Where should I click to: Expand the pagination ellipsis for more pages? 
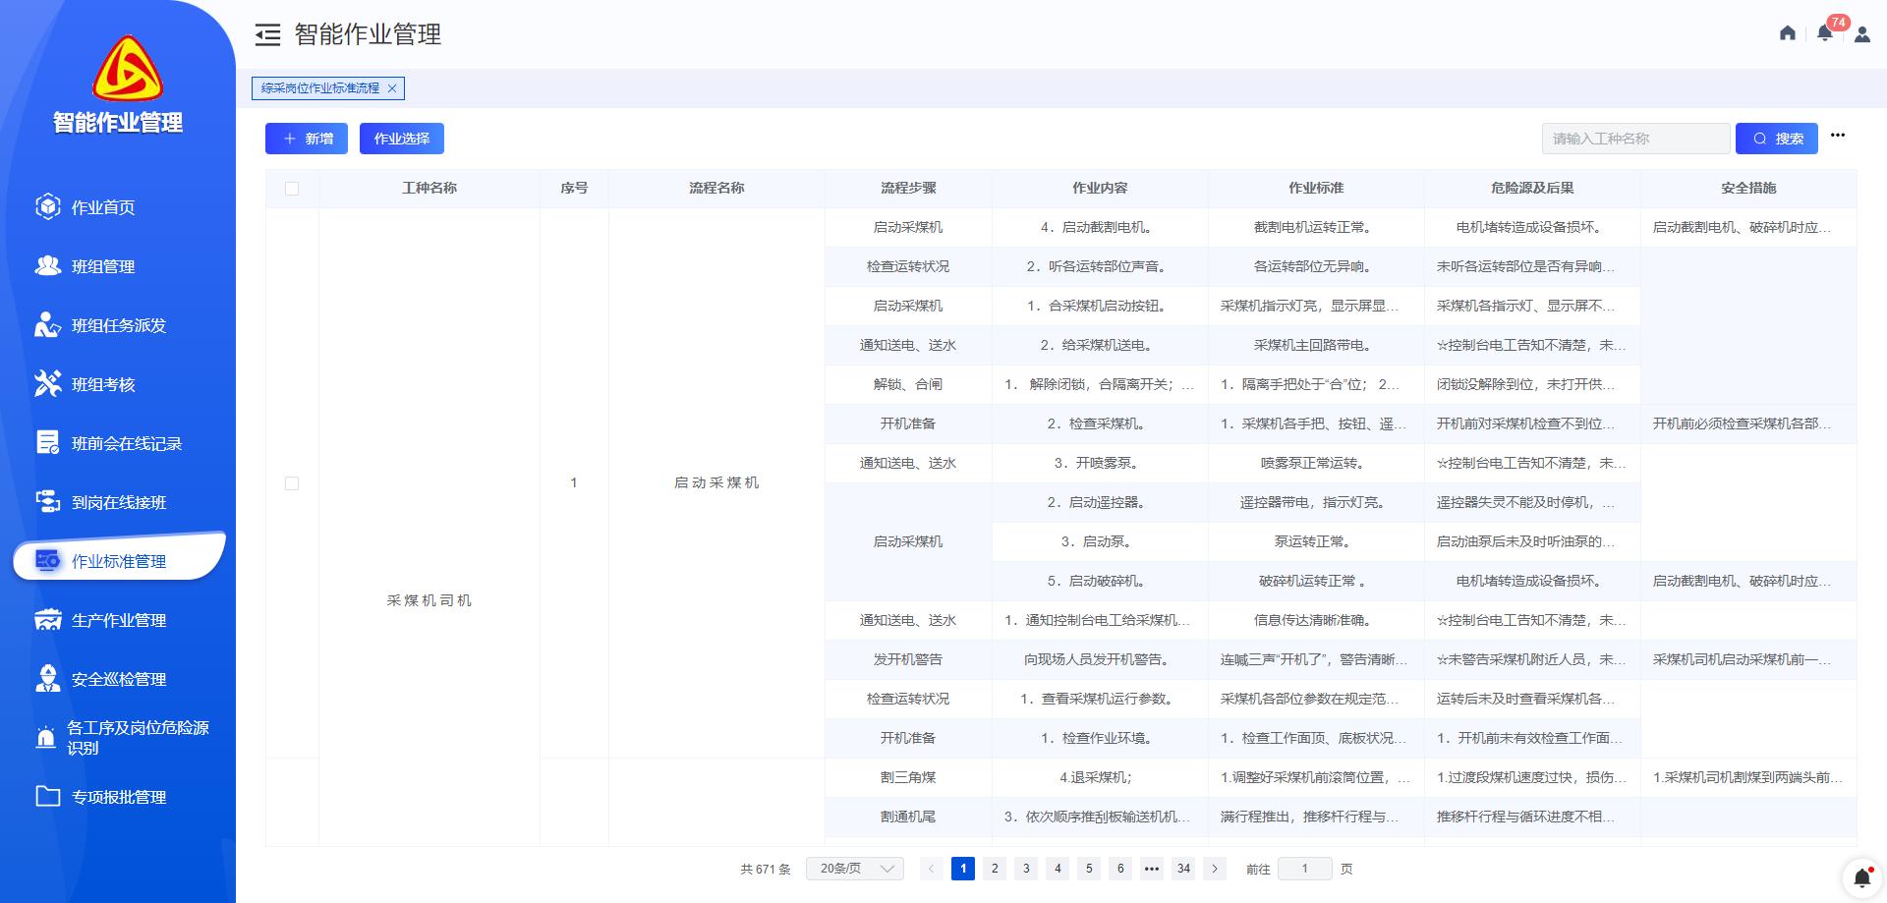(1152, 869)
